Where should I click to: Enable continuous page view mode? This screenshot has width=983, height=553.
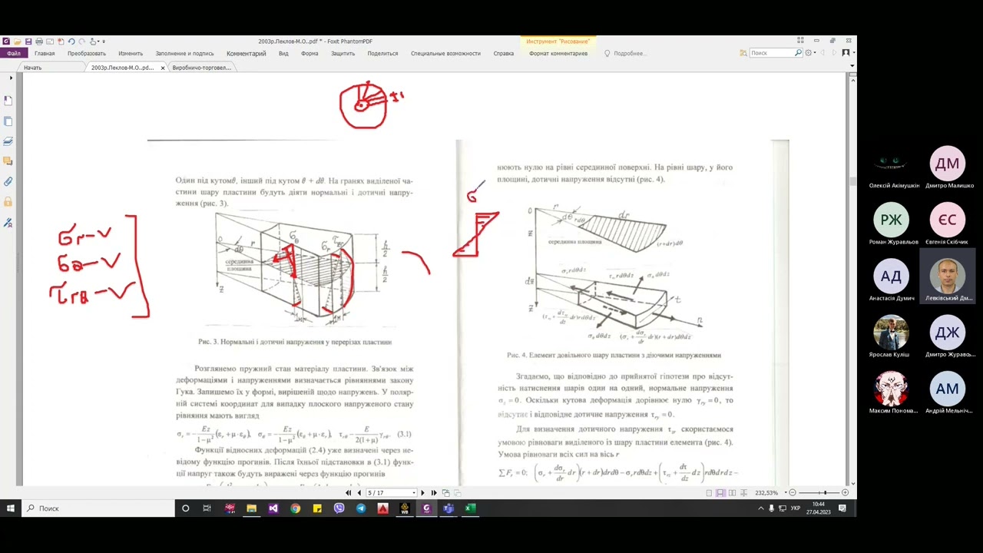[x=720, y=492]
